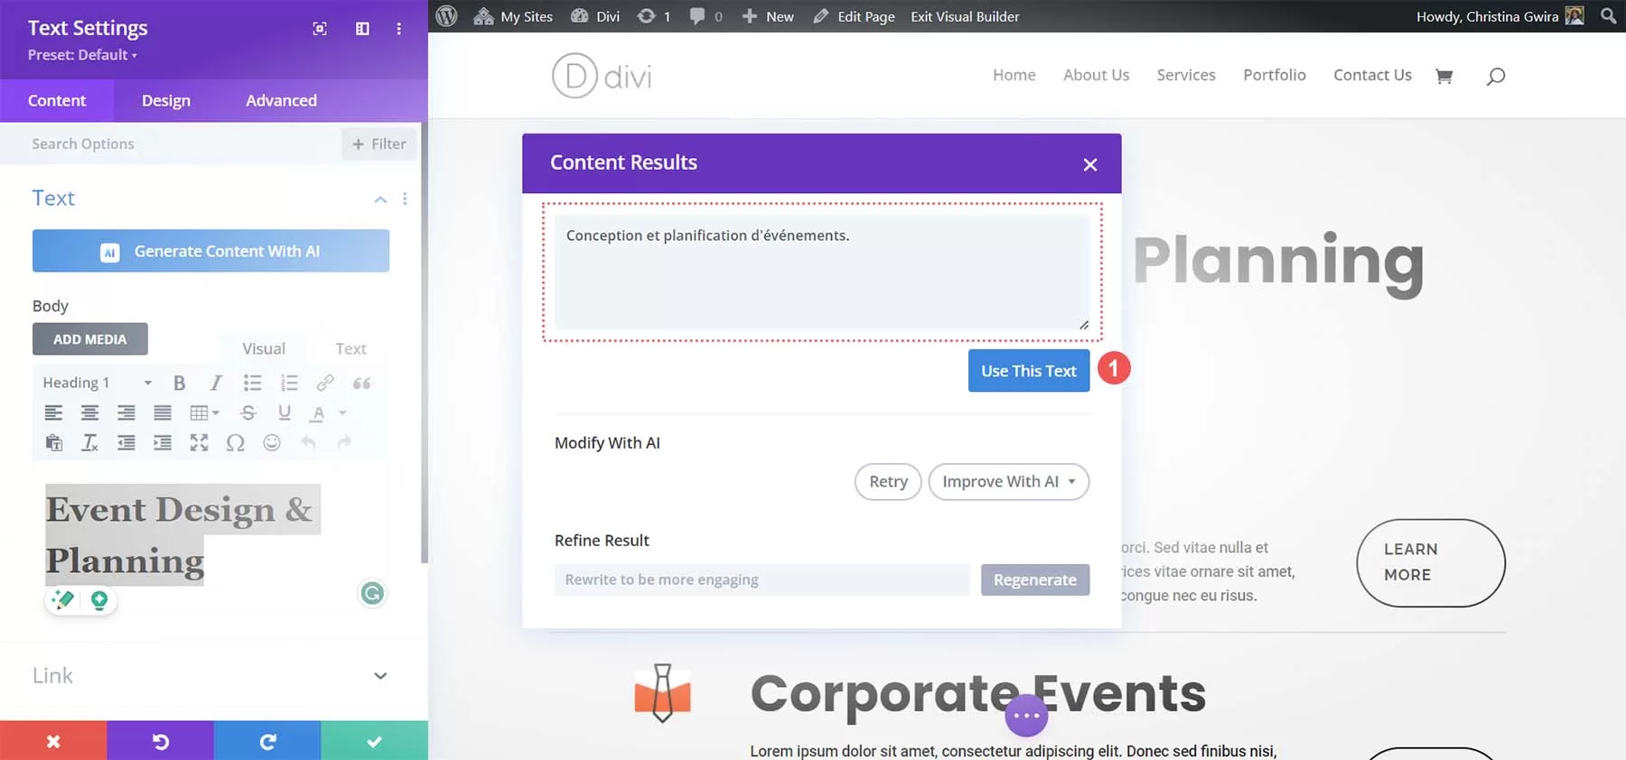Viewport: 1626px width, 760px height.
Task: Click Use This Text button
Action: (1029, 371)
